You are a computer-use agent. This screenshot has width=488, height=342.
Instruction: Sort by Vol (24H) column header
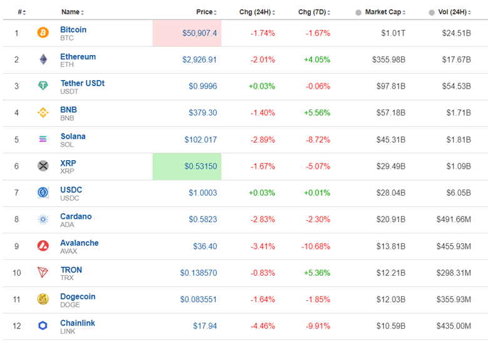452,12
